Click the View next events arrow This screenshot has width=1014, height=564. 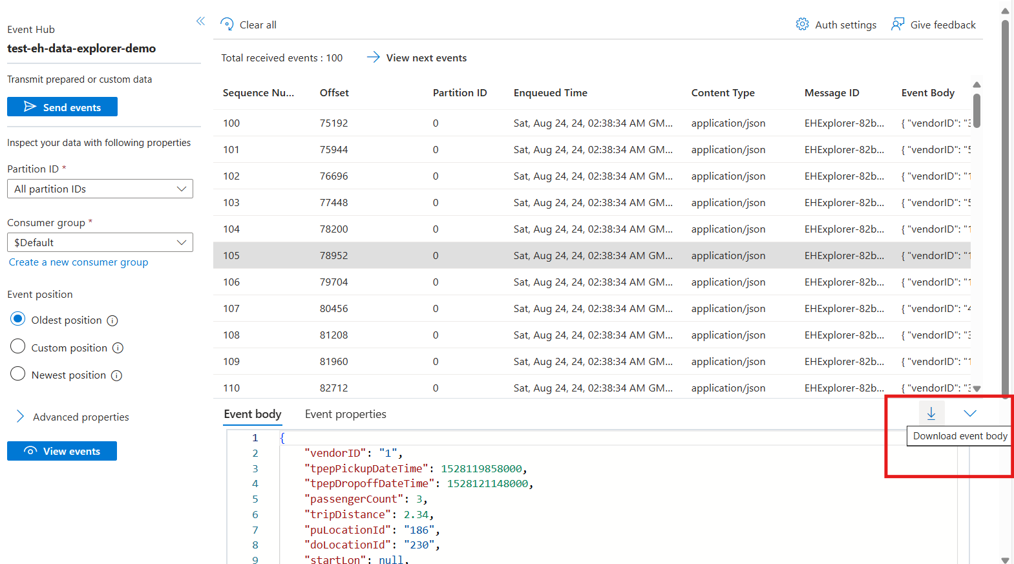[373, 57]
